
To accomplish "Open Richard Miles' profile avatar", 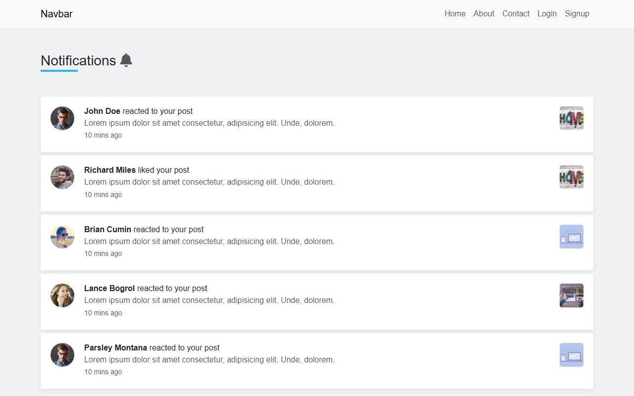I will coord(62,177).
